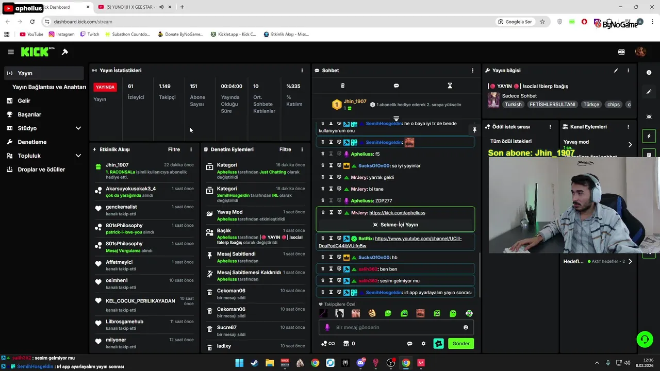Click the green support headset button
Viewport: 660px width, 371px height.
click(645, 339)
